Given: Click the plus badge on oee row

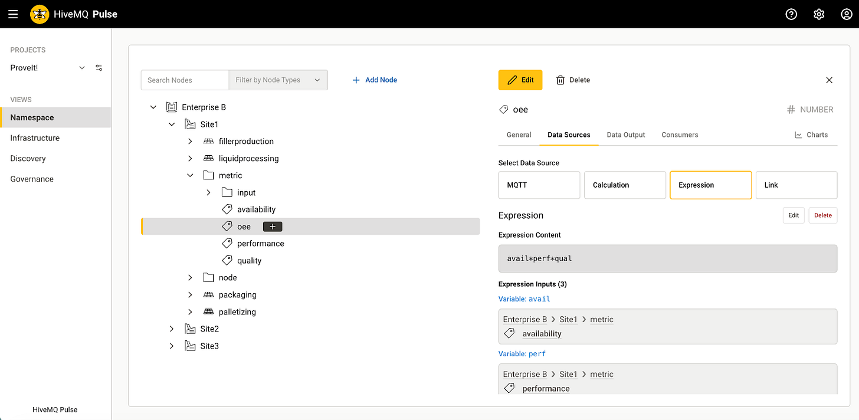Looking at the screenshot, I should coord(273,227).
